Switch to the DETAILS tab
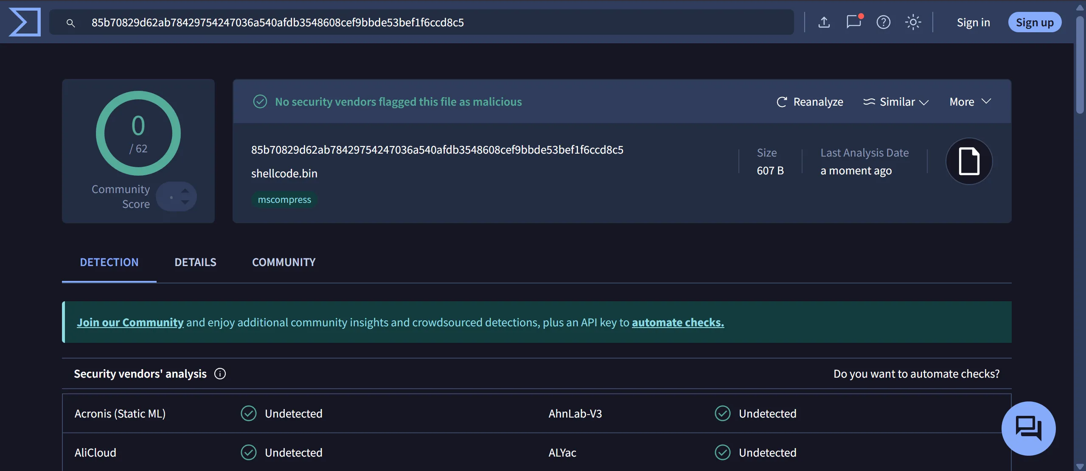Screen dimensions: 1086x471 tap(195, 262)
